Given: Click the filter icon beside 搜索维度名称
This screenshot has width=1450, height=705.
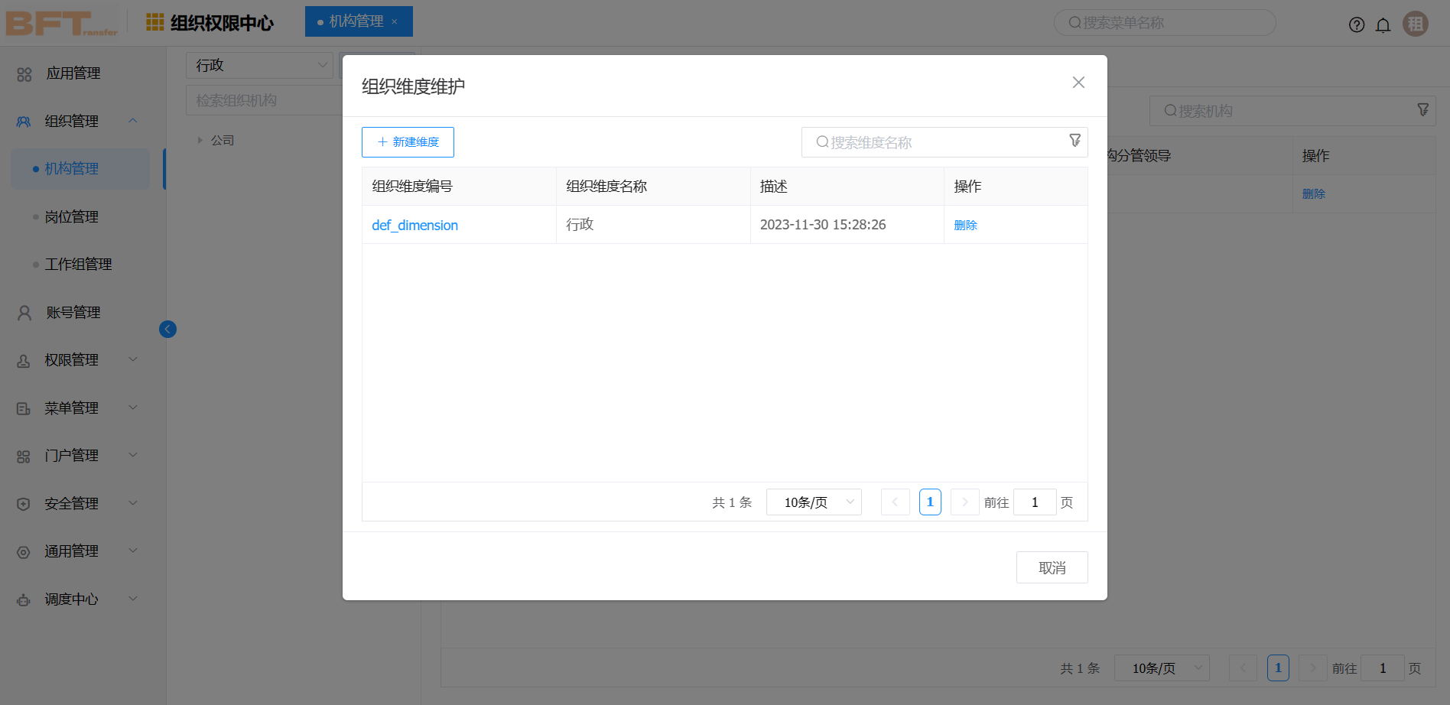Looking at the screenshot, I should (x=1074, y=141).
